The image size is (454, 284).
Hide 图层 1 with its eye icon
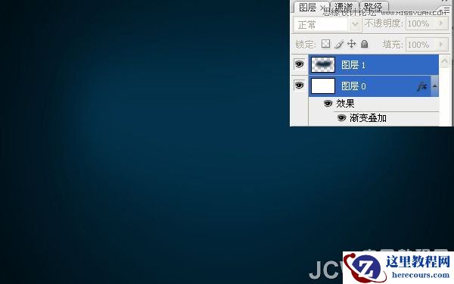pyautogui.click(x=300, y=64)
